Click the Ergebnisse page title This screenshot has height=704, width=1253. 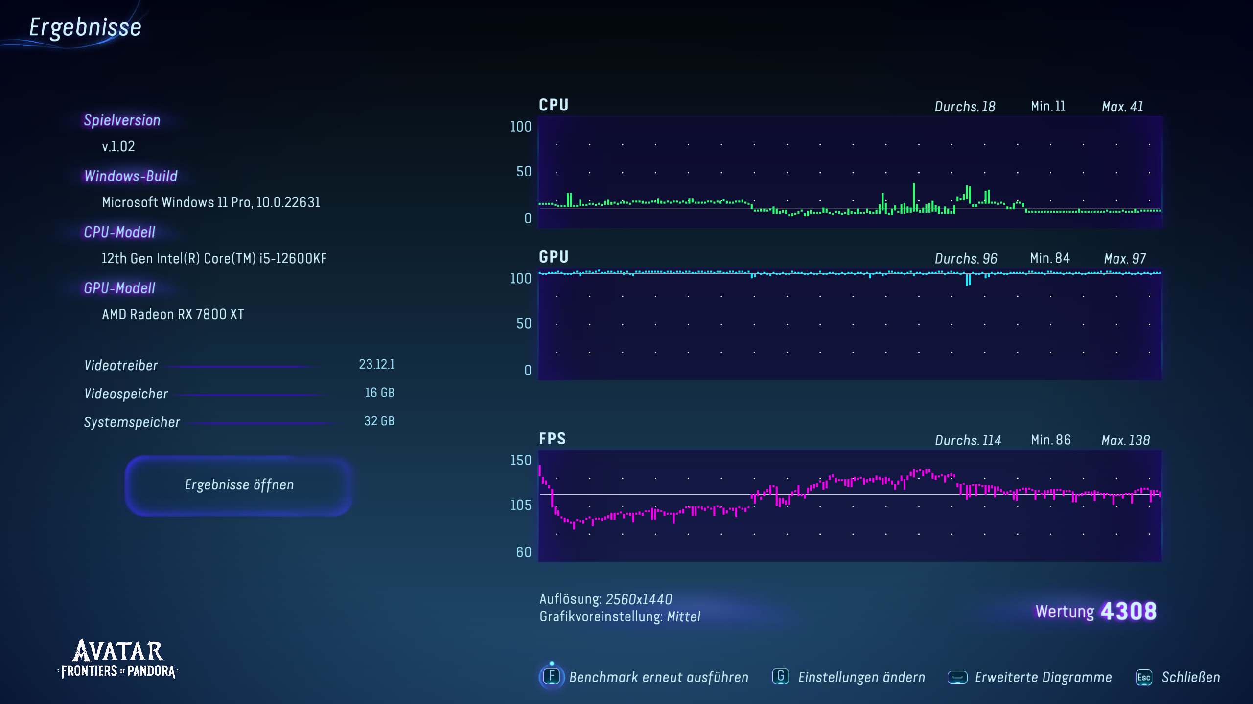85,27
